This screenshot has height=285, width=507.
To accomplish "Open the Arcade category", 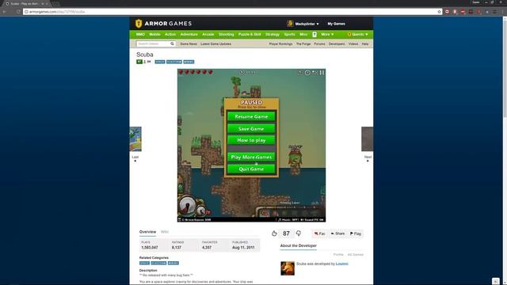I will (208, 34).
